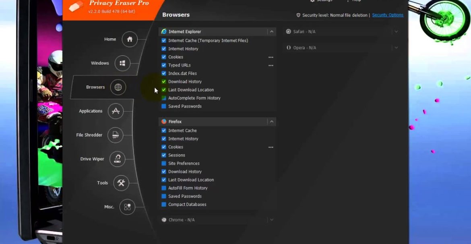The height and width of the screenshot is (244, 471).
Task: Select the Tools wrench icon
Action: pyautogui.click(x=121, y=183)
